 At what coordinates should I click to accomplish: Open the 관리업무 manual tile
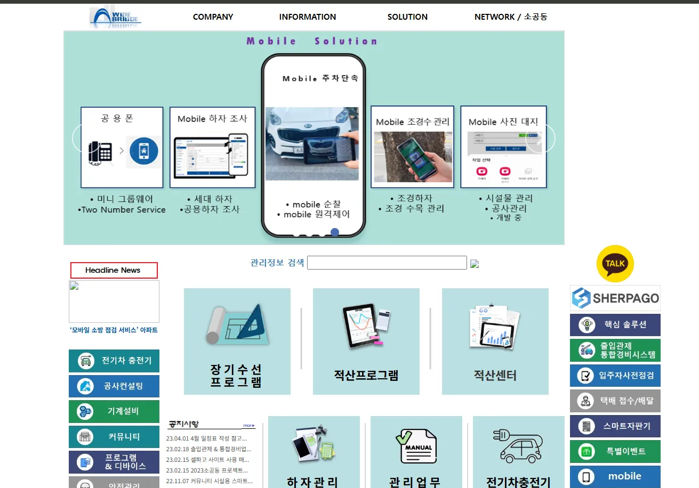[x=416, y=452]
